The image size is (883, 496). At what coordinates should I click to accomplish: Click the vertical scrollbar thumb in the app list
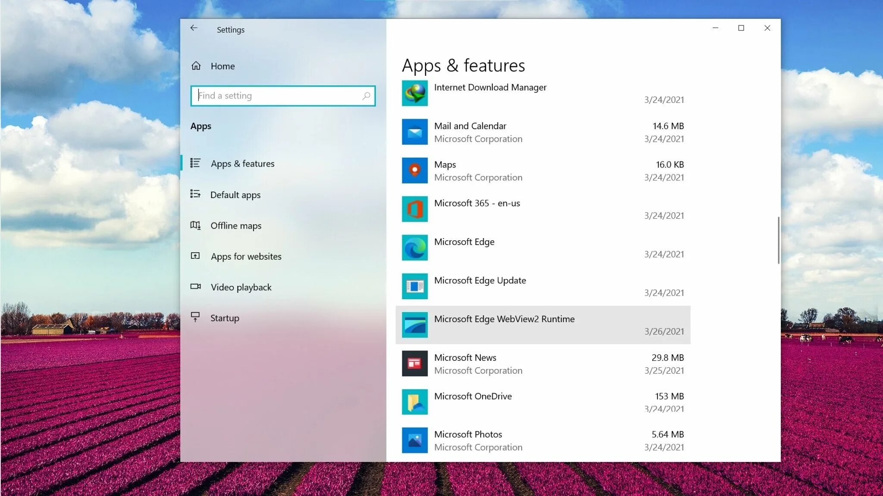(778, 240)
